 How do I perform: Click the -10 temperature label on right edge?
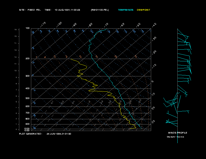click(x=154, y=66)
